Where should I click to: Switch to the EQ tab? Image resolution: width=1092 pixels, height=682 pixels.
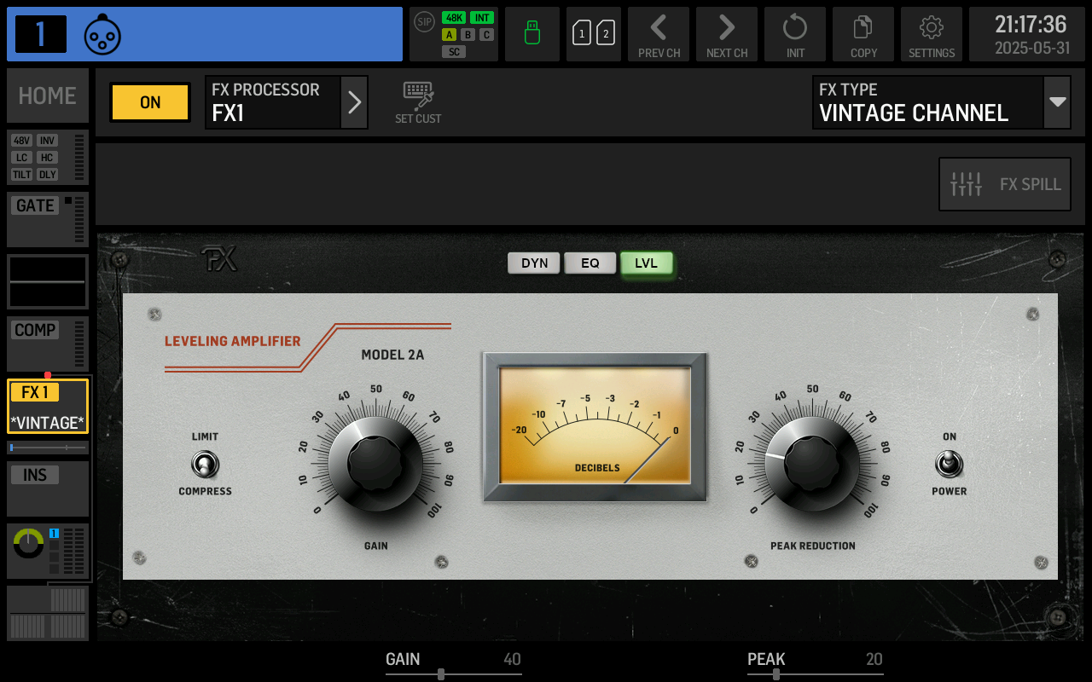pyautogui.click(x=590, y=263)
